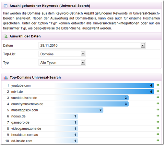Select the youtube.com domain name

coord(21,86)
